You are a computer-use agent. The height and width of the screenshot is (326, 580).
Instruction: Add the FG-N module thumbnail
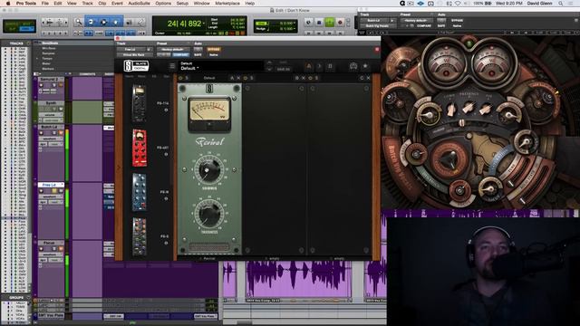[139, 192]
